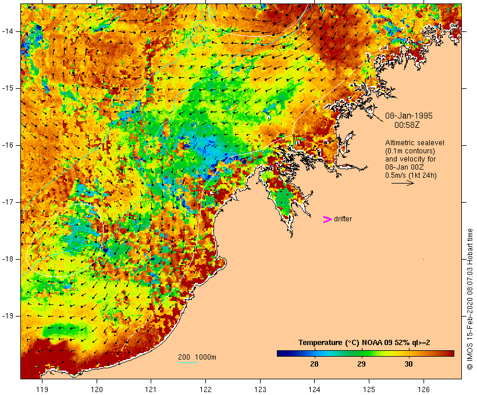Click the '-18' latitude axis label

point(7,259)
